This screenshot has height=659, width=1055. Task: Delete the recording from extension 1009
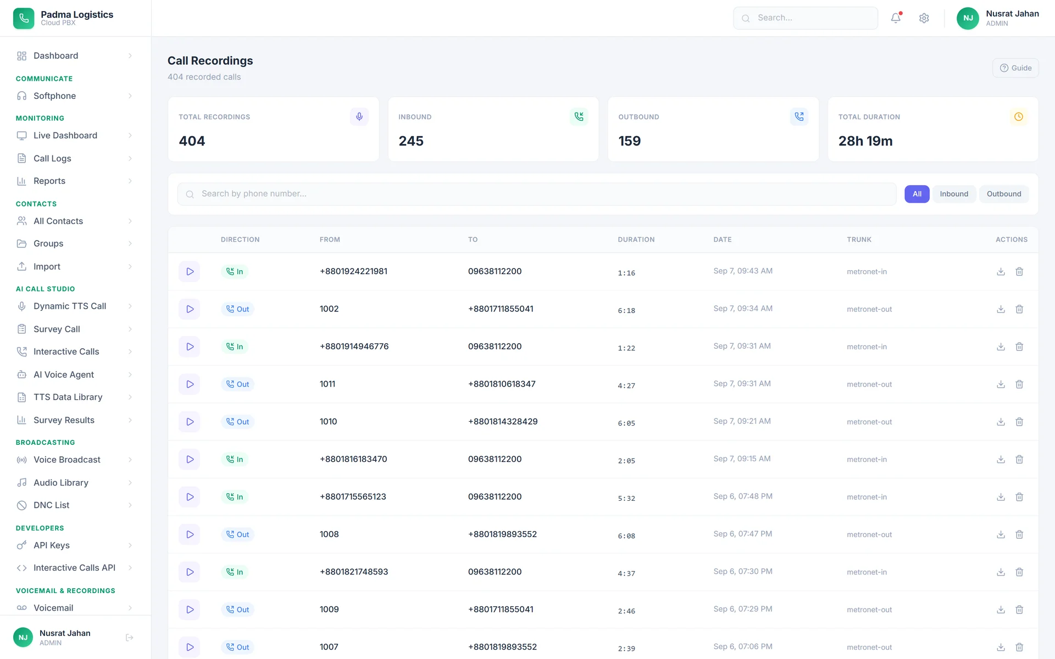click(1019, 610)
